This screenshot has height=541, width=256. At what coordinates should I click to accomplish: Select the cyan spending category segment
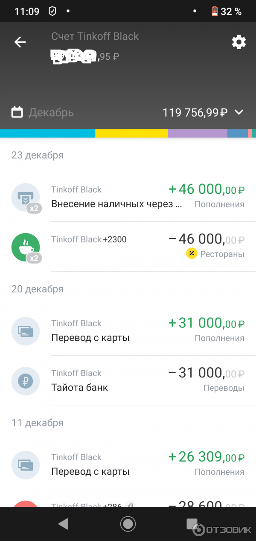pyautogui.click(x=47, y=133)
